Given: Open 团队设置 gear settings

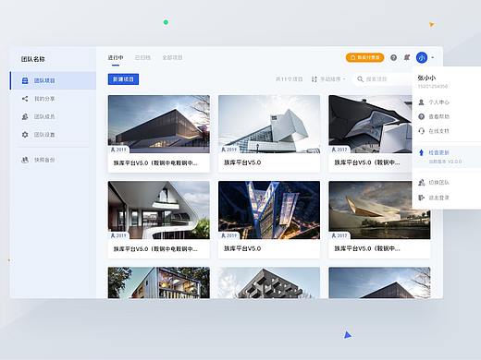Looking at the screenshot, I should [53, 135].
